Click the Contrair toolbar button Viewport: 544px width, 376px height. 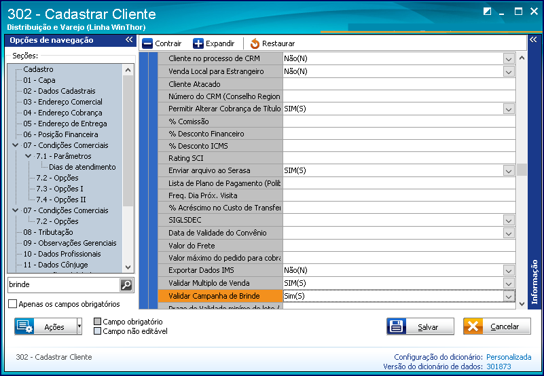click(162, 43)
